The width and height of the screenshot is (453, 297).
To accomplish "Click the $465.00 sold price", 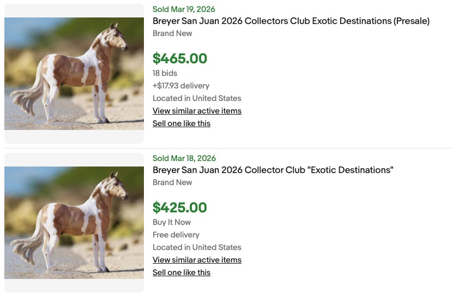I will (180, 58).
